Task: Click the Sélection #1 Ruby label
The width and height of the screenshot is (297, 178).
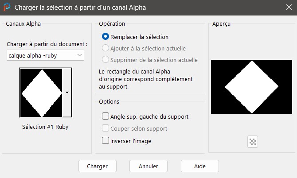Action: [x=45, y=127]
